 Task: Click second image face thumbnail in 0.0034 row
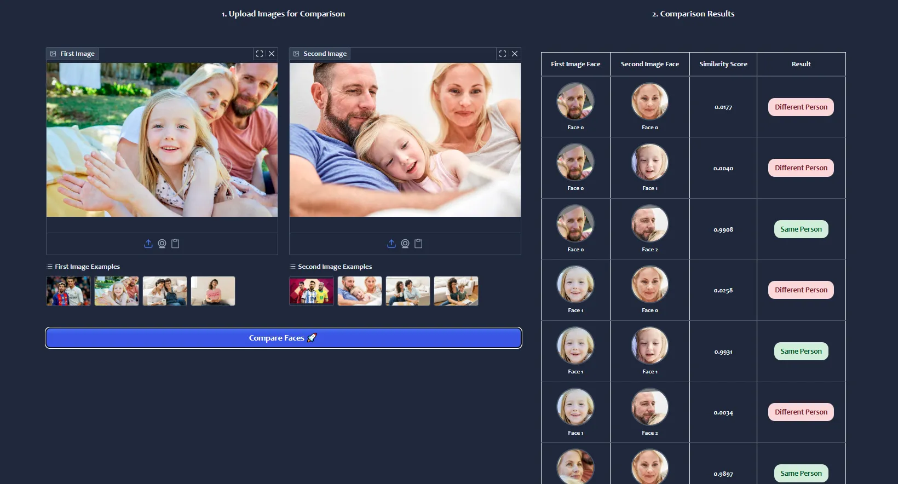650,407
